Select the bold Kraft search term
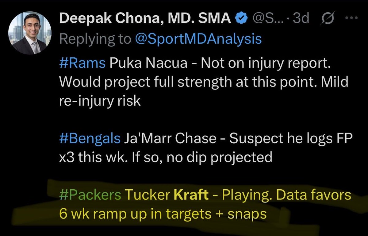The image size is (368, 236). [191, 195]
